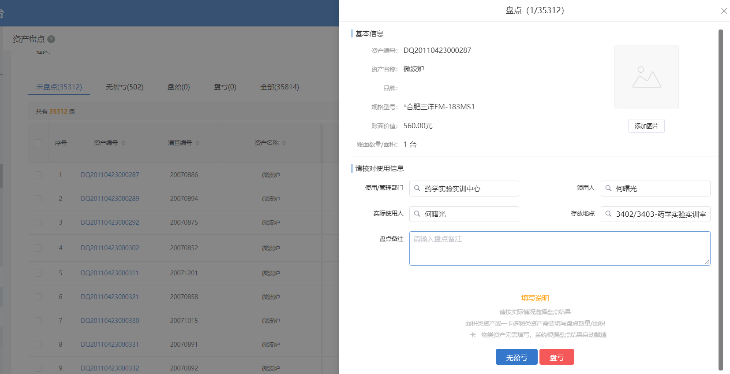Check the row 4 checkbox
This screenshot has height=374, width=730.
(38, 248)
